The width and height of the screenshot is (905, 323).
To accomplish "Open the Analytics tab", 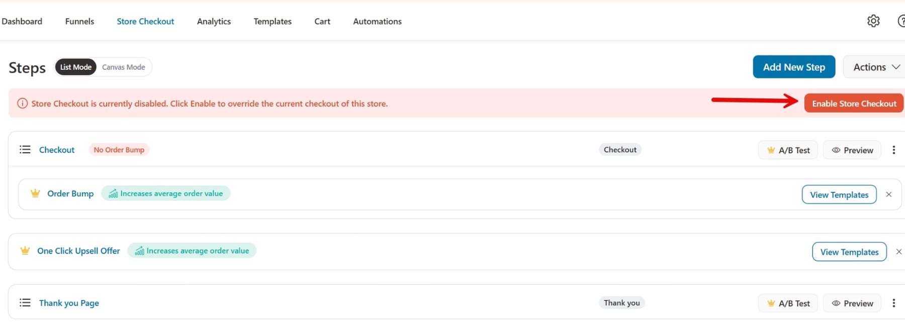I will [214, 21].
